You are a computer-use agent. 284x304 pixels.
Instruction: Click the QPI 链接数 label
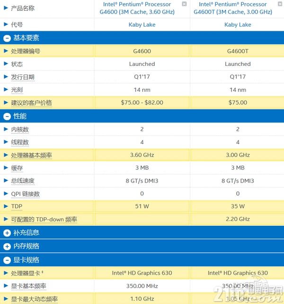26,193
